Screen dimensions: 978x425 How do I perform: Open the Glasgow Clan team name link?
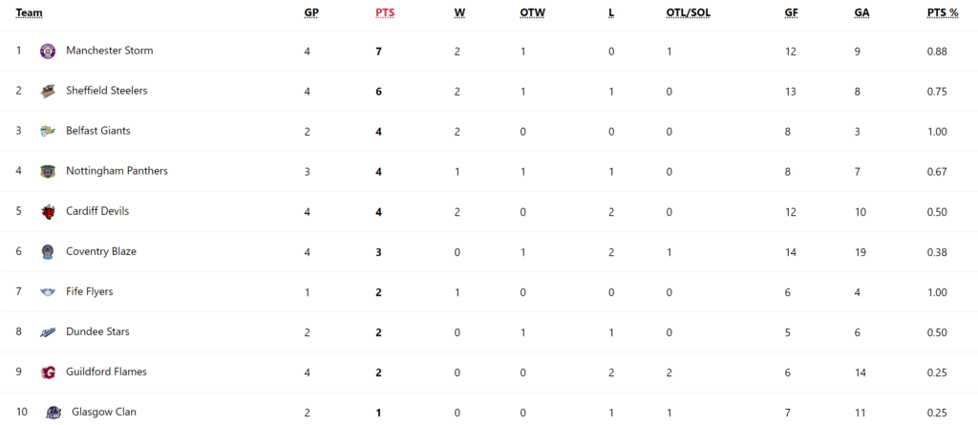(103, 412)
